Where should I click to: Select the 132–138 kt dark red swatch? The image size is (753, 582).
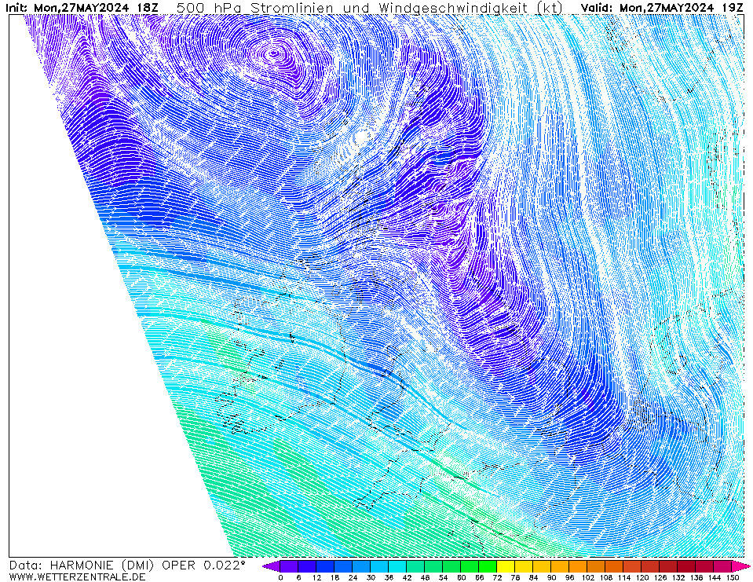pyautogui.click(x=686, y=566)
